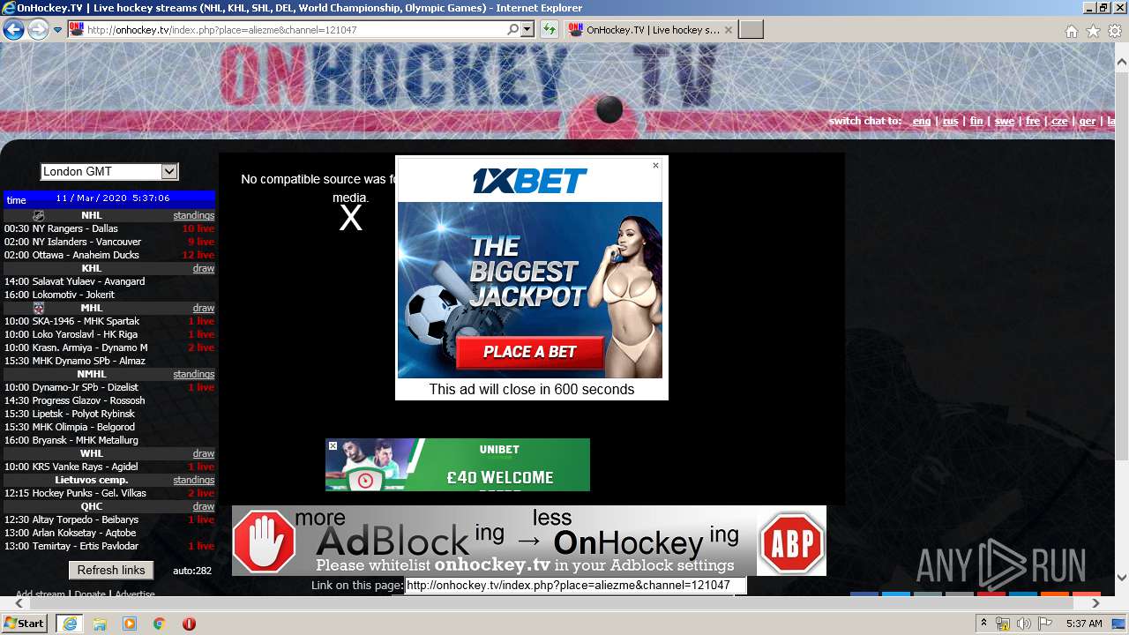Click the AdBlock whitelist banner
Viewport: 1129px width, 635px height.
click(x=529, y=541)
